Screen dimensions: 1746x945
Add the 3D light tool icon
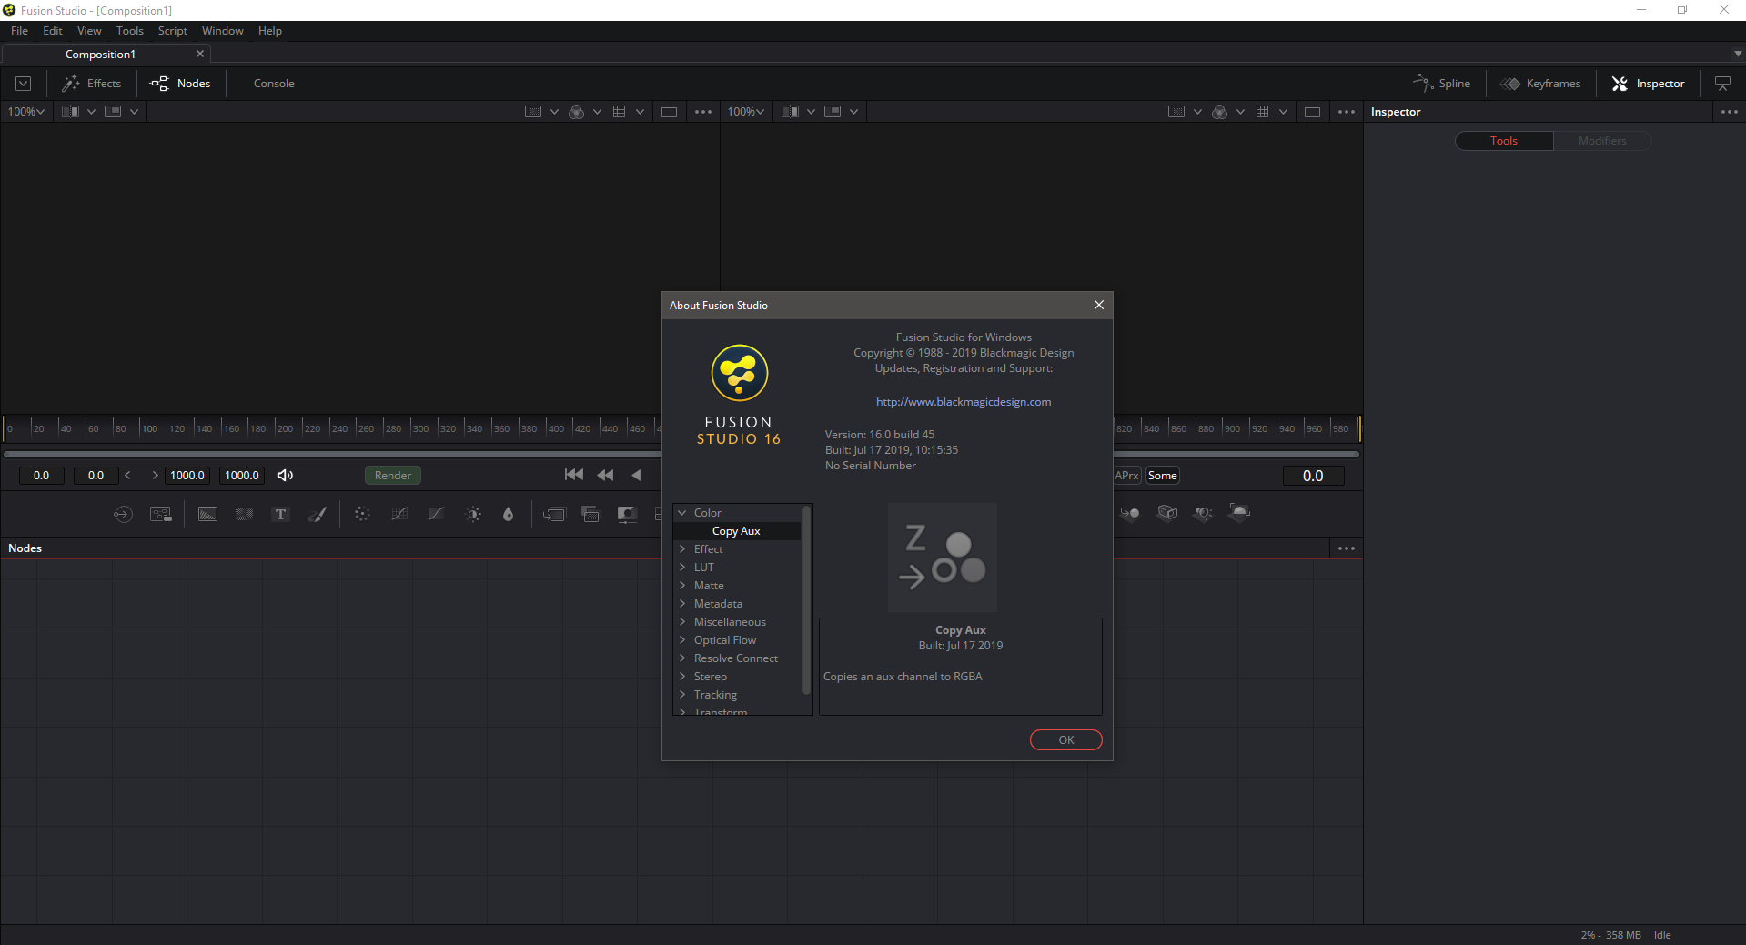[x=1203, y=513]
